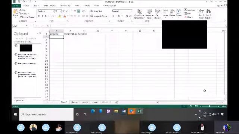
Task: Click Clear All in Clipboard pane
Action: tap(32, 39)
